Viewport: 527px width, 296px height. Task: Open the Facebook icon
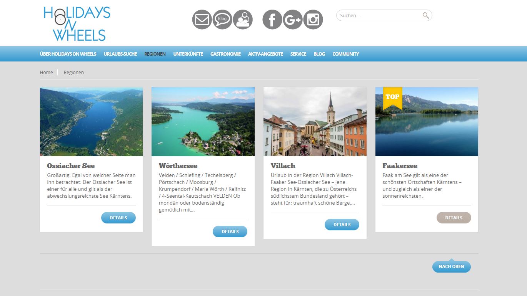[x=272, y=20]
